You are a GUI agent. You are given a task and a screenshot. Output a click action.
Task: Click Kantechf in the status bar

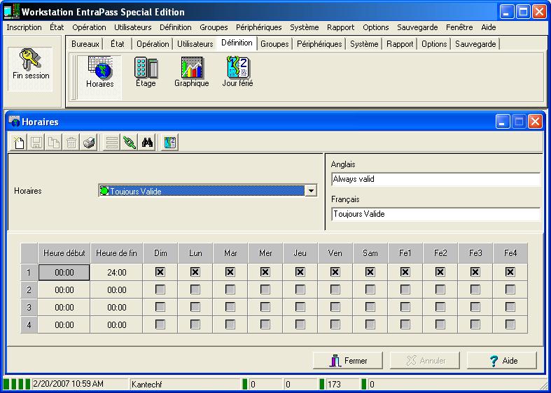tap(147, 385)
